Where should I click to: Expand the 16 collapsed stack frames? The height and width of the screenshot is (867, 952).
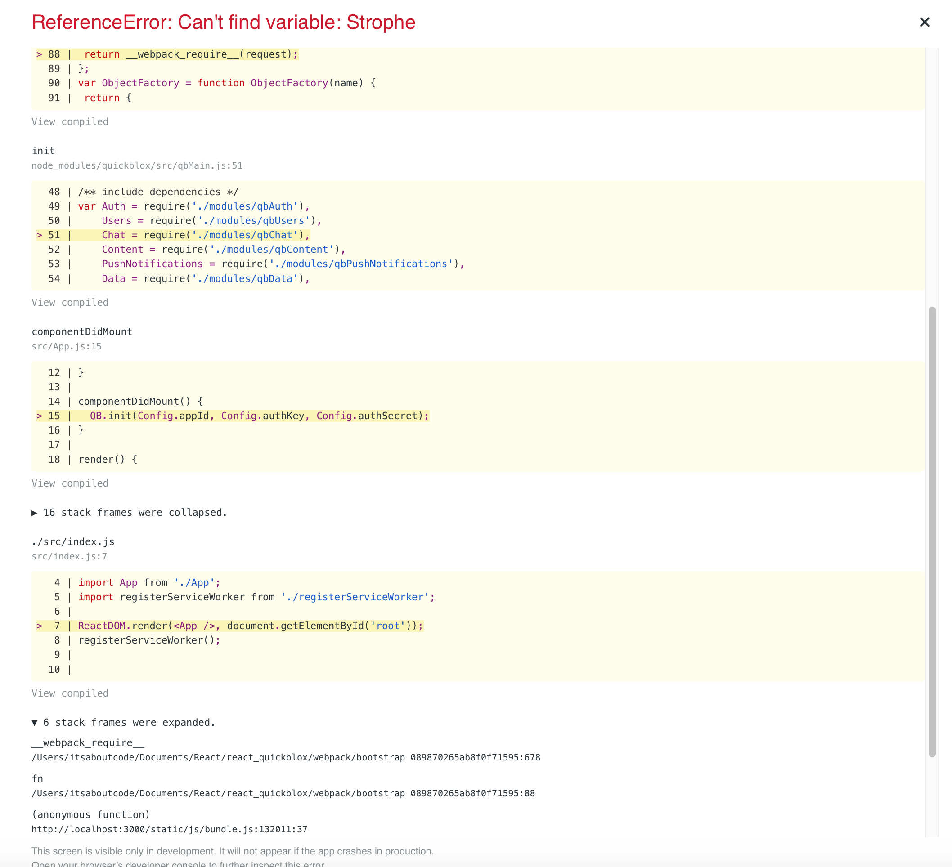pyautogui.click(x=130, y=513)
